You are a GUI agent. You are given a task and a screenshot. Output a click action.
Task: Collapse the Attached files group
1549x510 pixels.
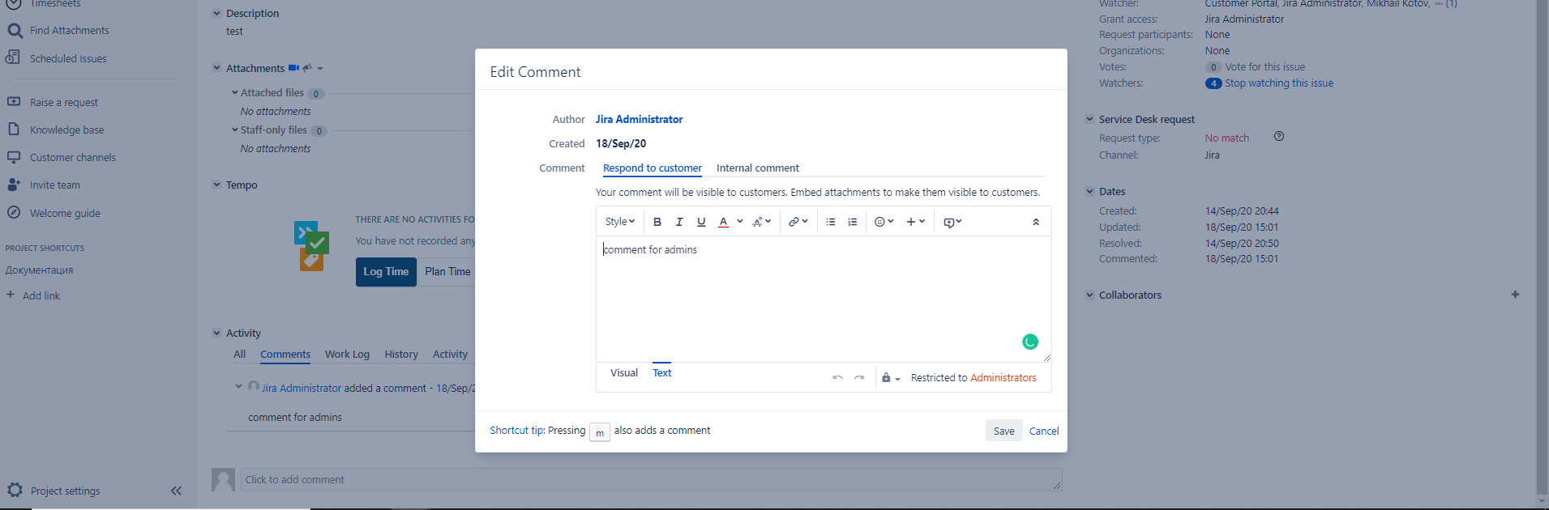pyautogui.click(x=235, y=93)
